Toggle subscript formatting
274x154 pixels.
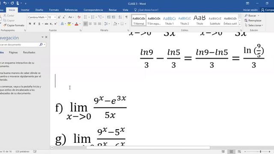coord(51,24)
